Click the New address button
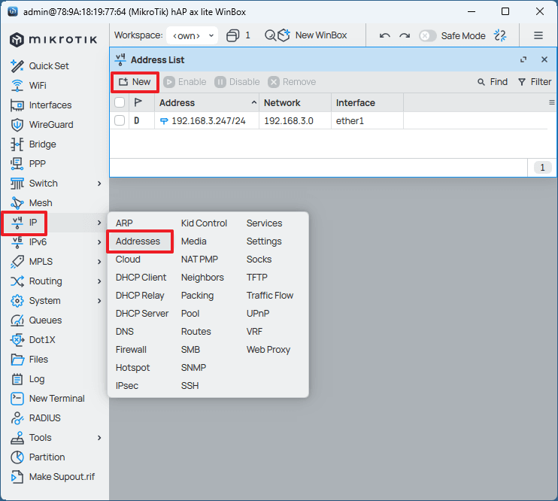The image size is (558, 501). [135, 82]
